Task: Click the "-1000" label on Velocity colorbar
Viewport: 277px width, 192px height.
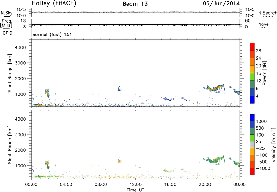Action: point(263,168)
